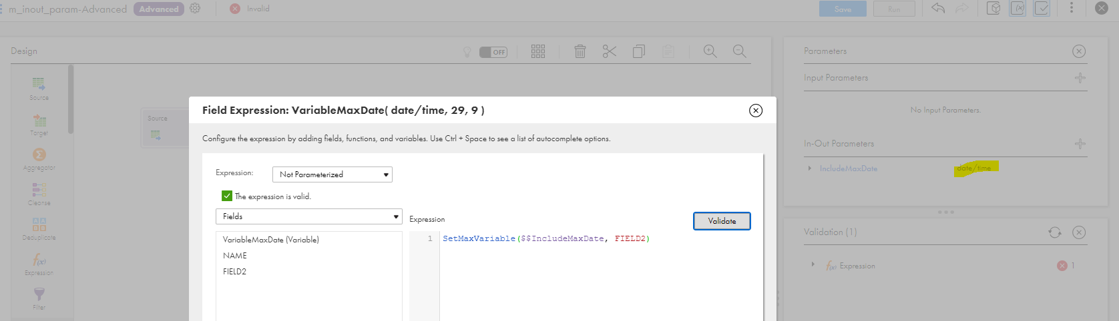Select the Target transformation in the palette
This screenshot has height=321, width=1119.
[x=39, y=124]
